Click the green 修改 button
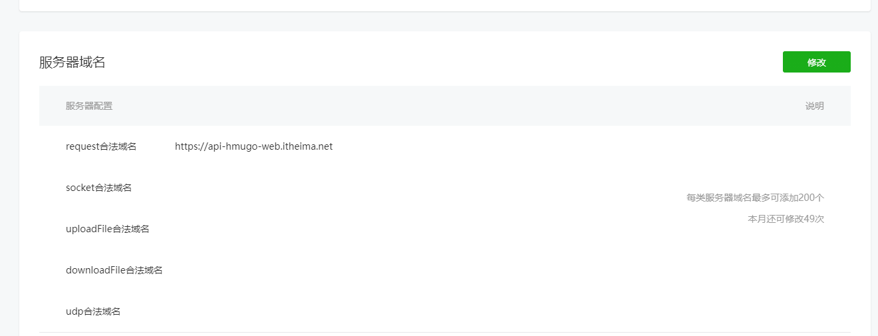This screenshot has height=336, width=878. [x=816, y=62]
